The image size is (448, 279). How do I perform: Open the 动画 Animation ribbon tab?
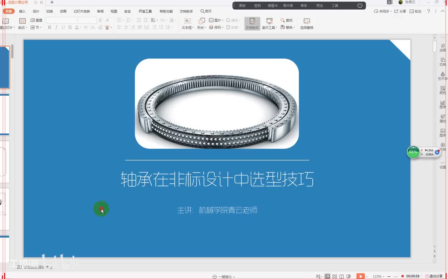[x=63, y=11]
